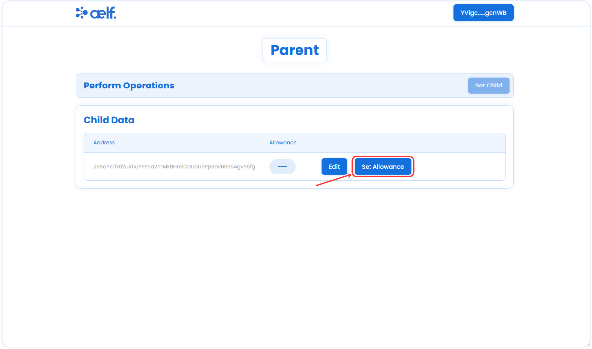592x349 pixels.
Task: Click empty space inside Perform Operations bar
Action: (x=321, y=86)
